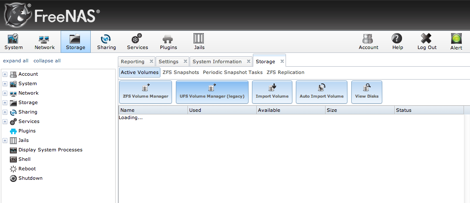Expand the System tree node
Viewport: 470px width, 203px height.
tap(5, 84)
